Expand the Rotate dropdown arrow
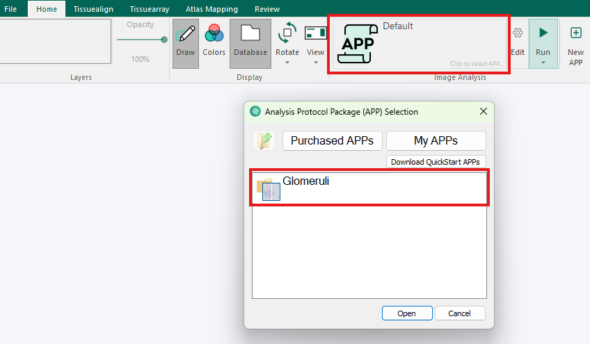This screenshot has height=344, width=590. coord(287,63)
